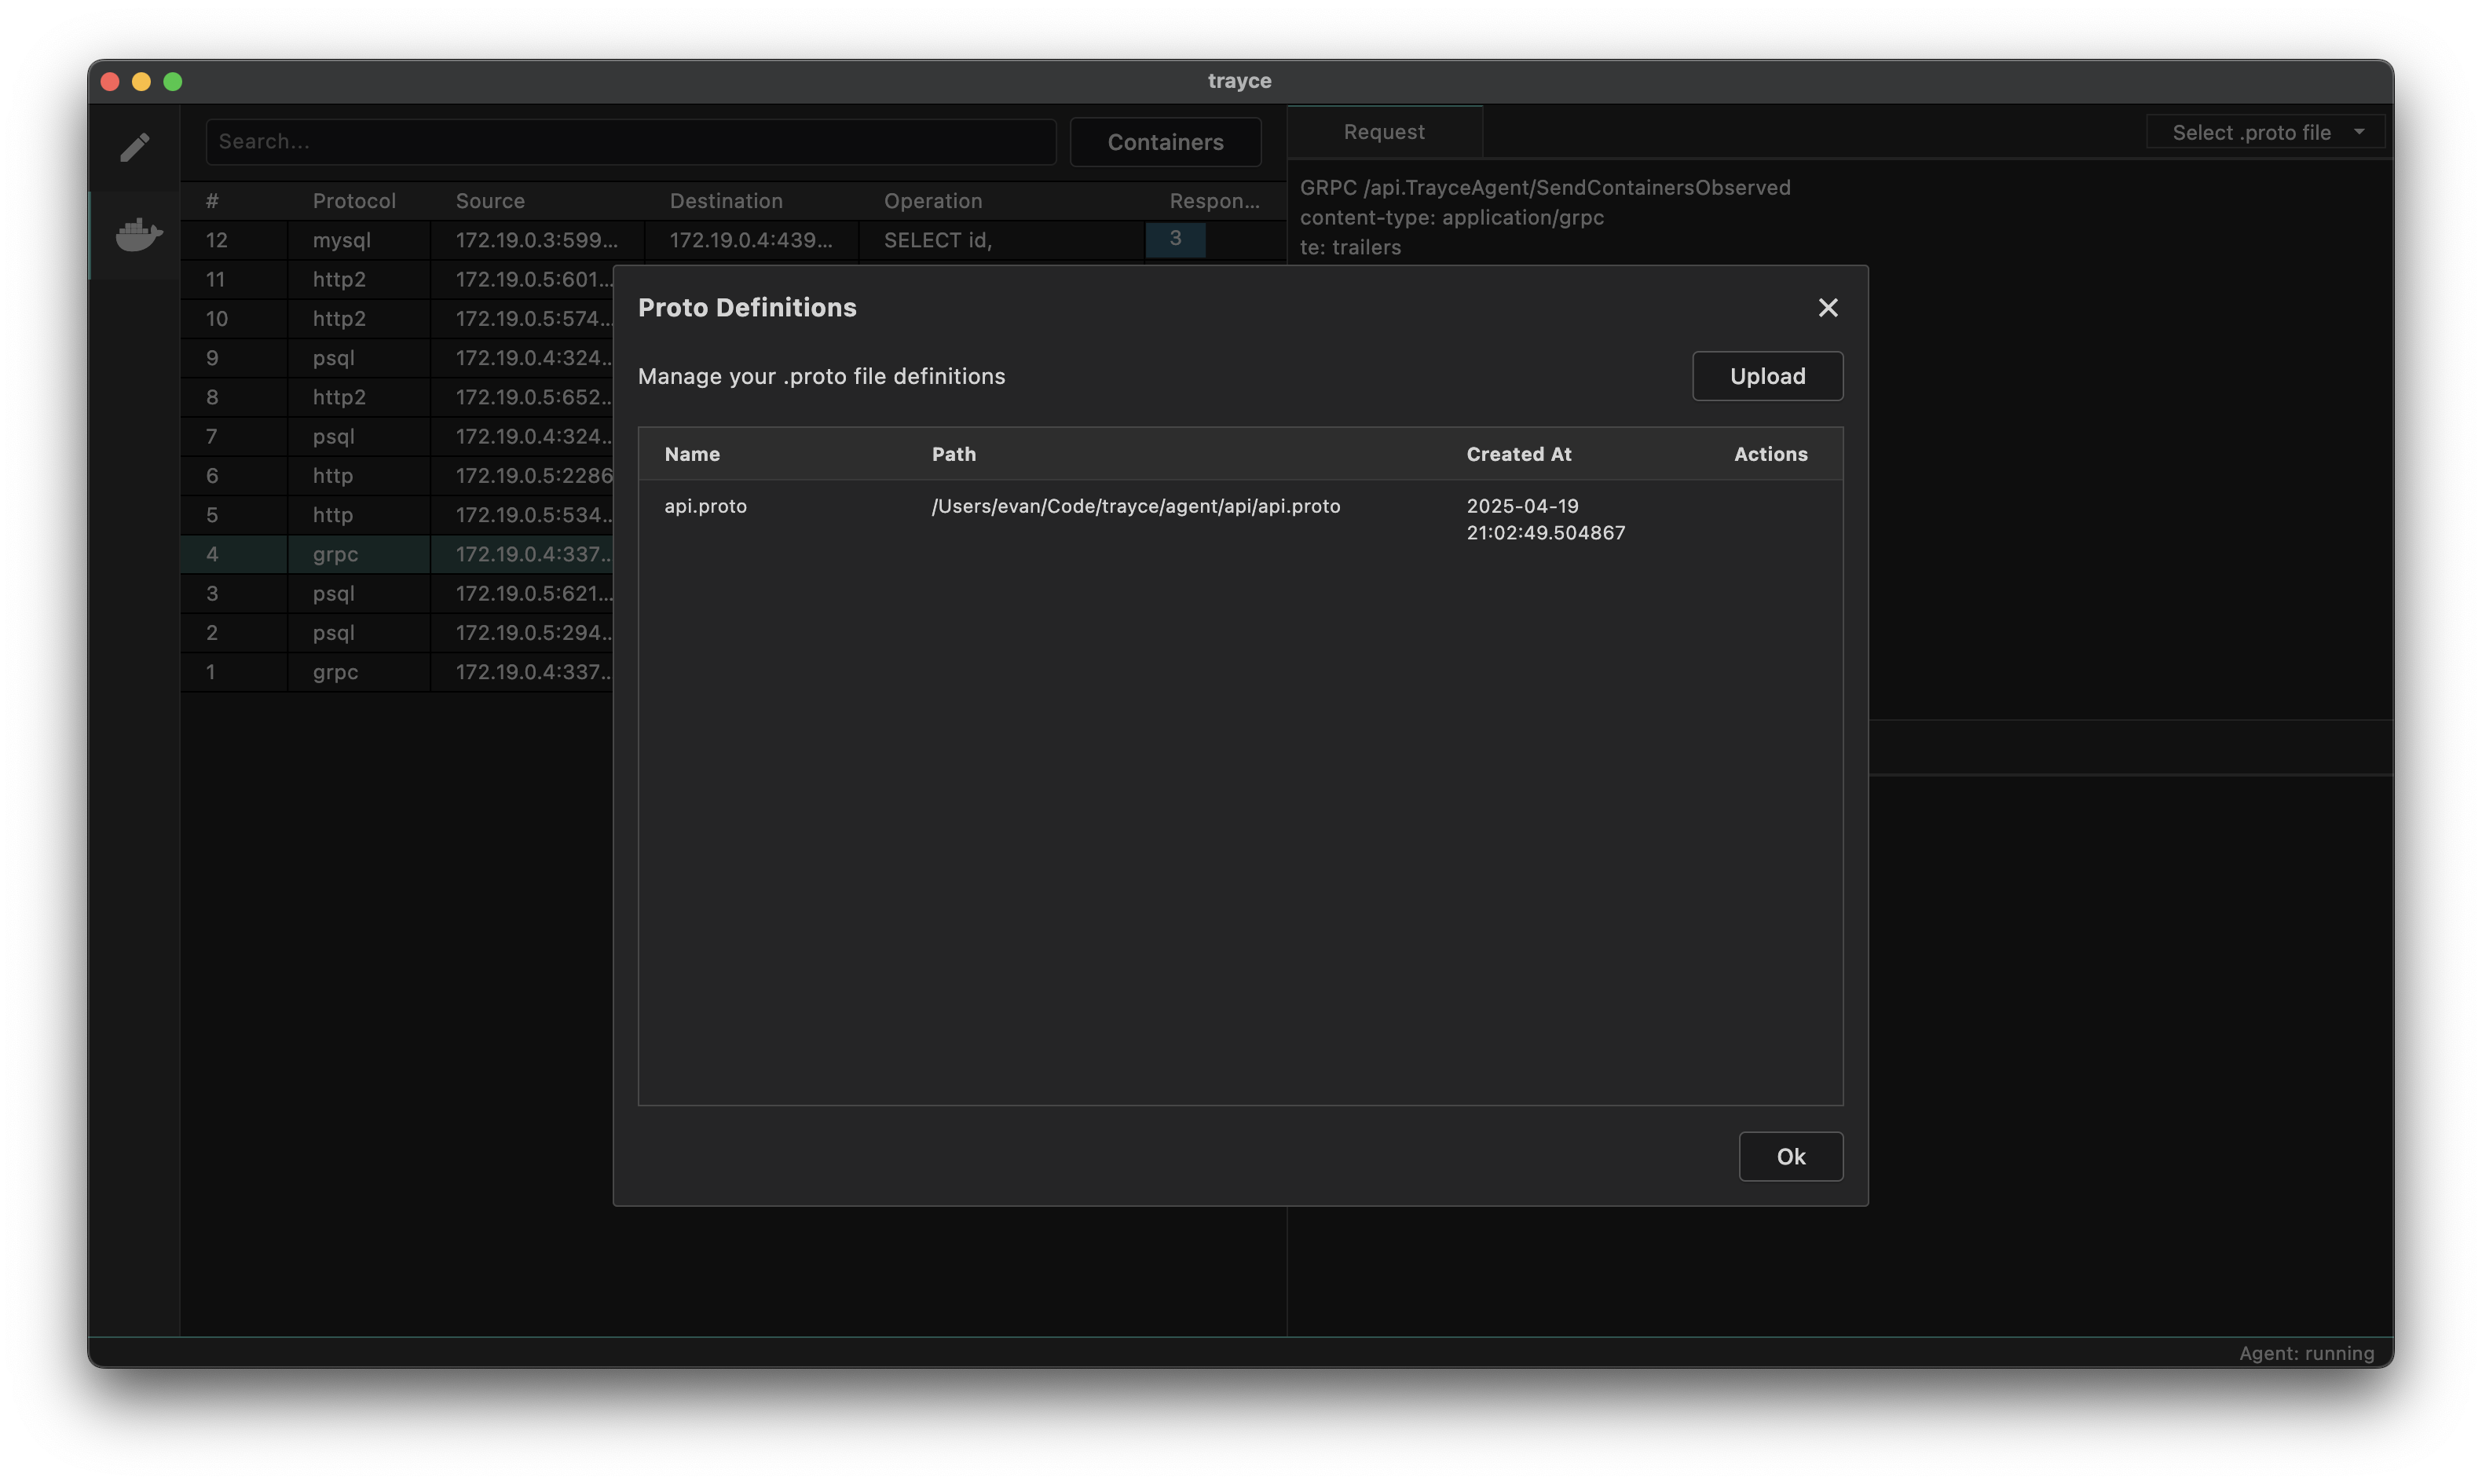This screenshot has height=1484, width=2482.
Task: Click the Protocol column header
Action: click(x=354, y=201)
